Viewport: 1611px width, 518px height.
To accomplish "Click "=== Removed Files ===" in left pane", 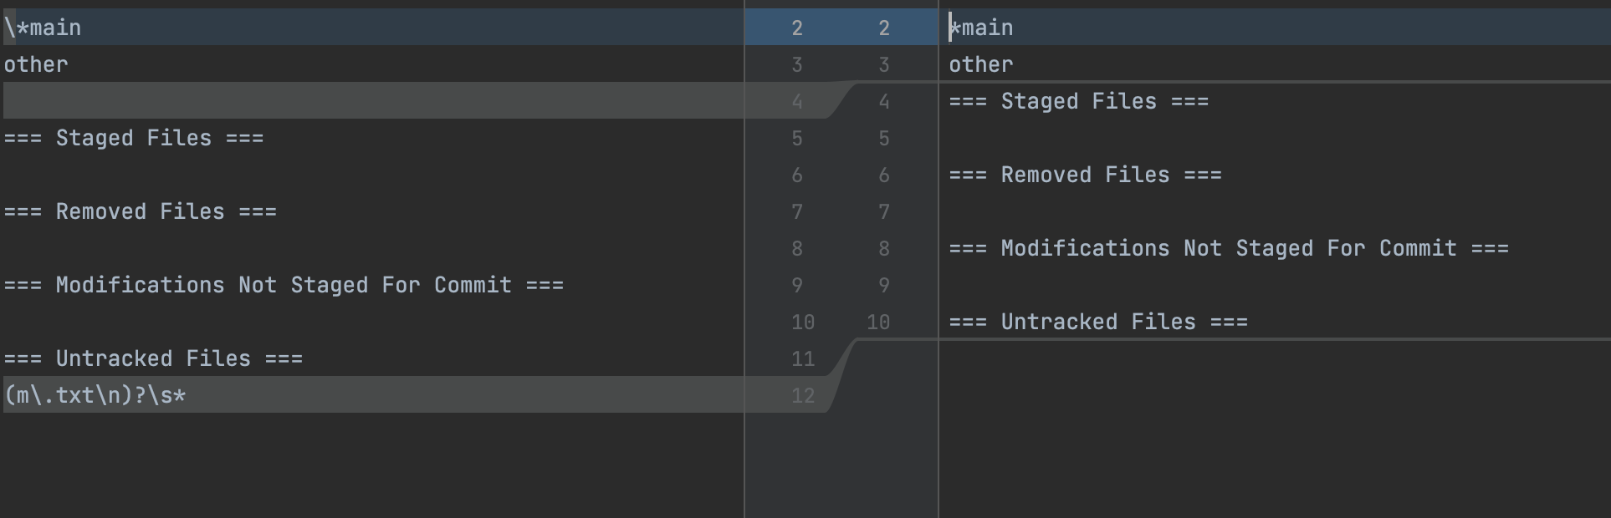I will [x=141, y=211].
